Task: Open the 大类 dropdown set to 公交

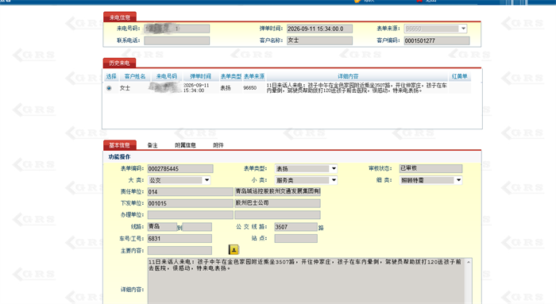Action: point(207,180)
